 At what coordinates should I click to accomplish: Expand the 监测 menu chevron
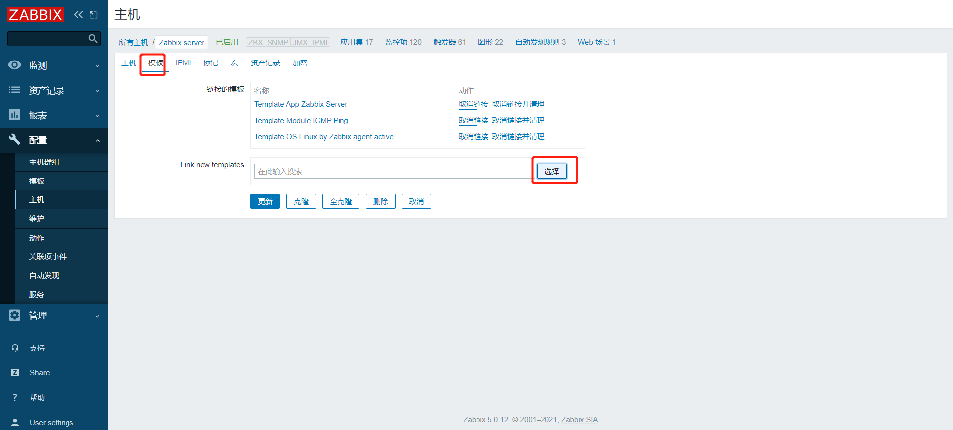[x=97, y=66]
